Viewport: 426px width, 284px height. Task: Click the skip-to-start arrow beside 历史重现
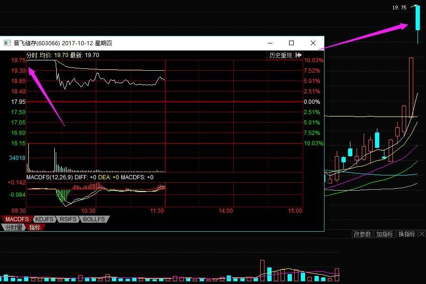click(298, 55)
